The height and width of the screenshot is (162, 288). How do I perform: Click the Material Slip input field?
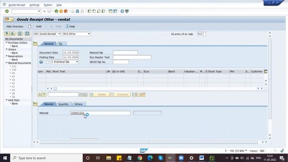click(x=126, y=53)
